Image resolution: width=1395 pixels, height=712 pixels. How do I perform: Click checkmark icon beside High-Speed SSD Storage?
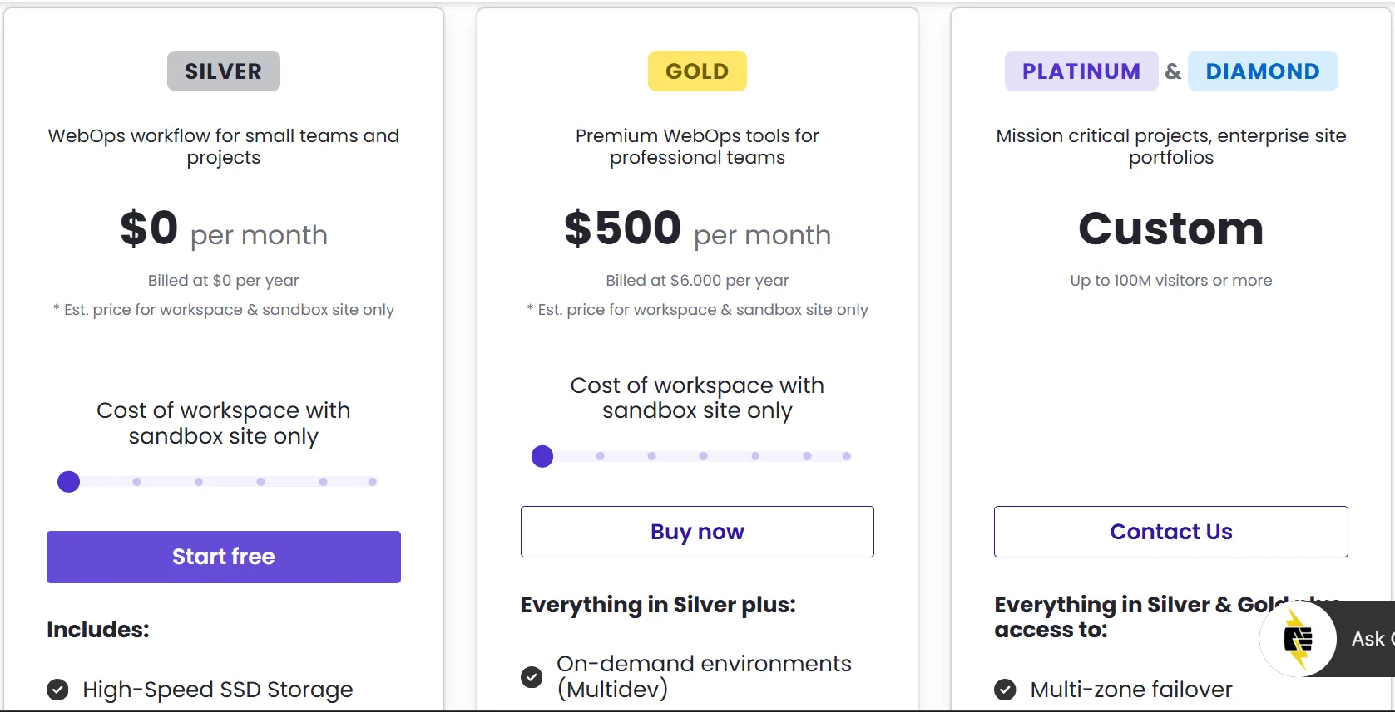tap(57, 690)
